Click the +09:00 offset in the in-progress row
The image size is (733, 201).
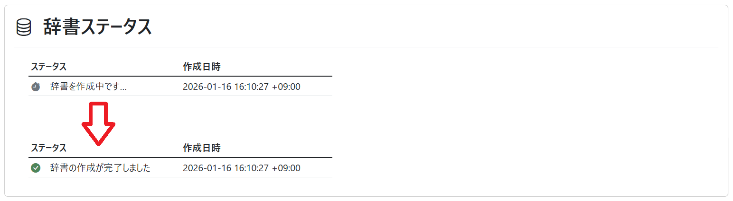tap(286, 87)
